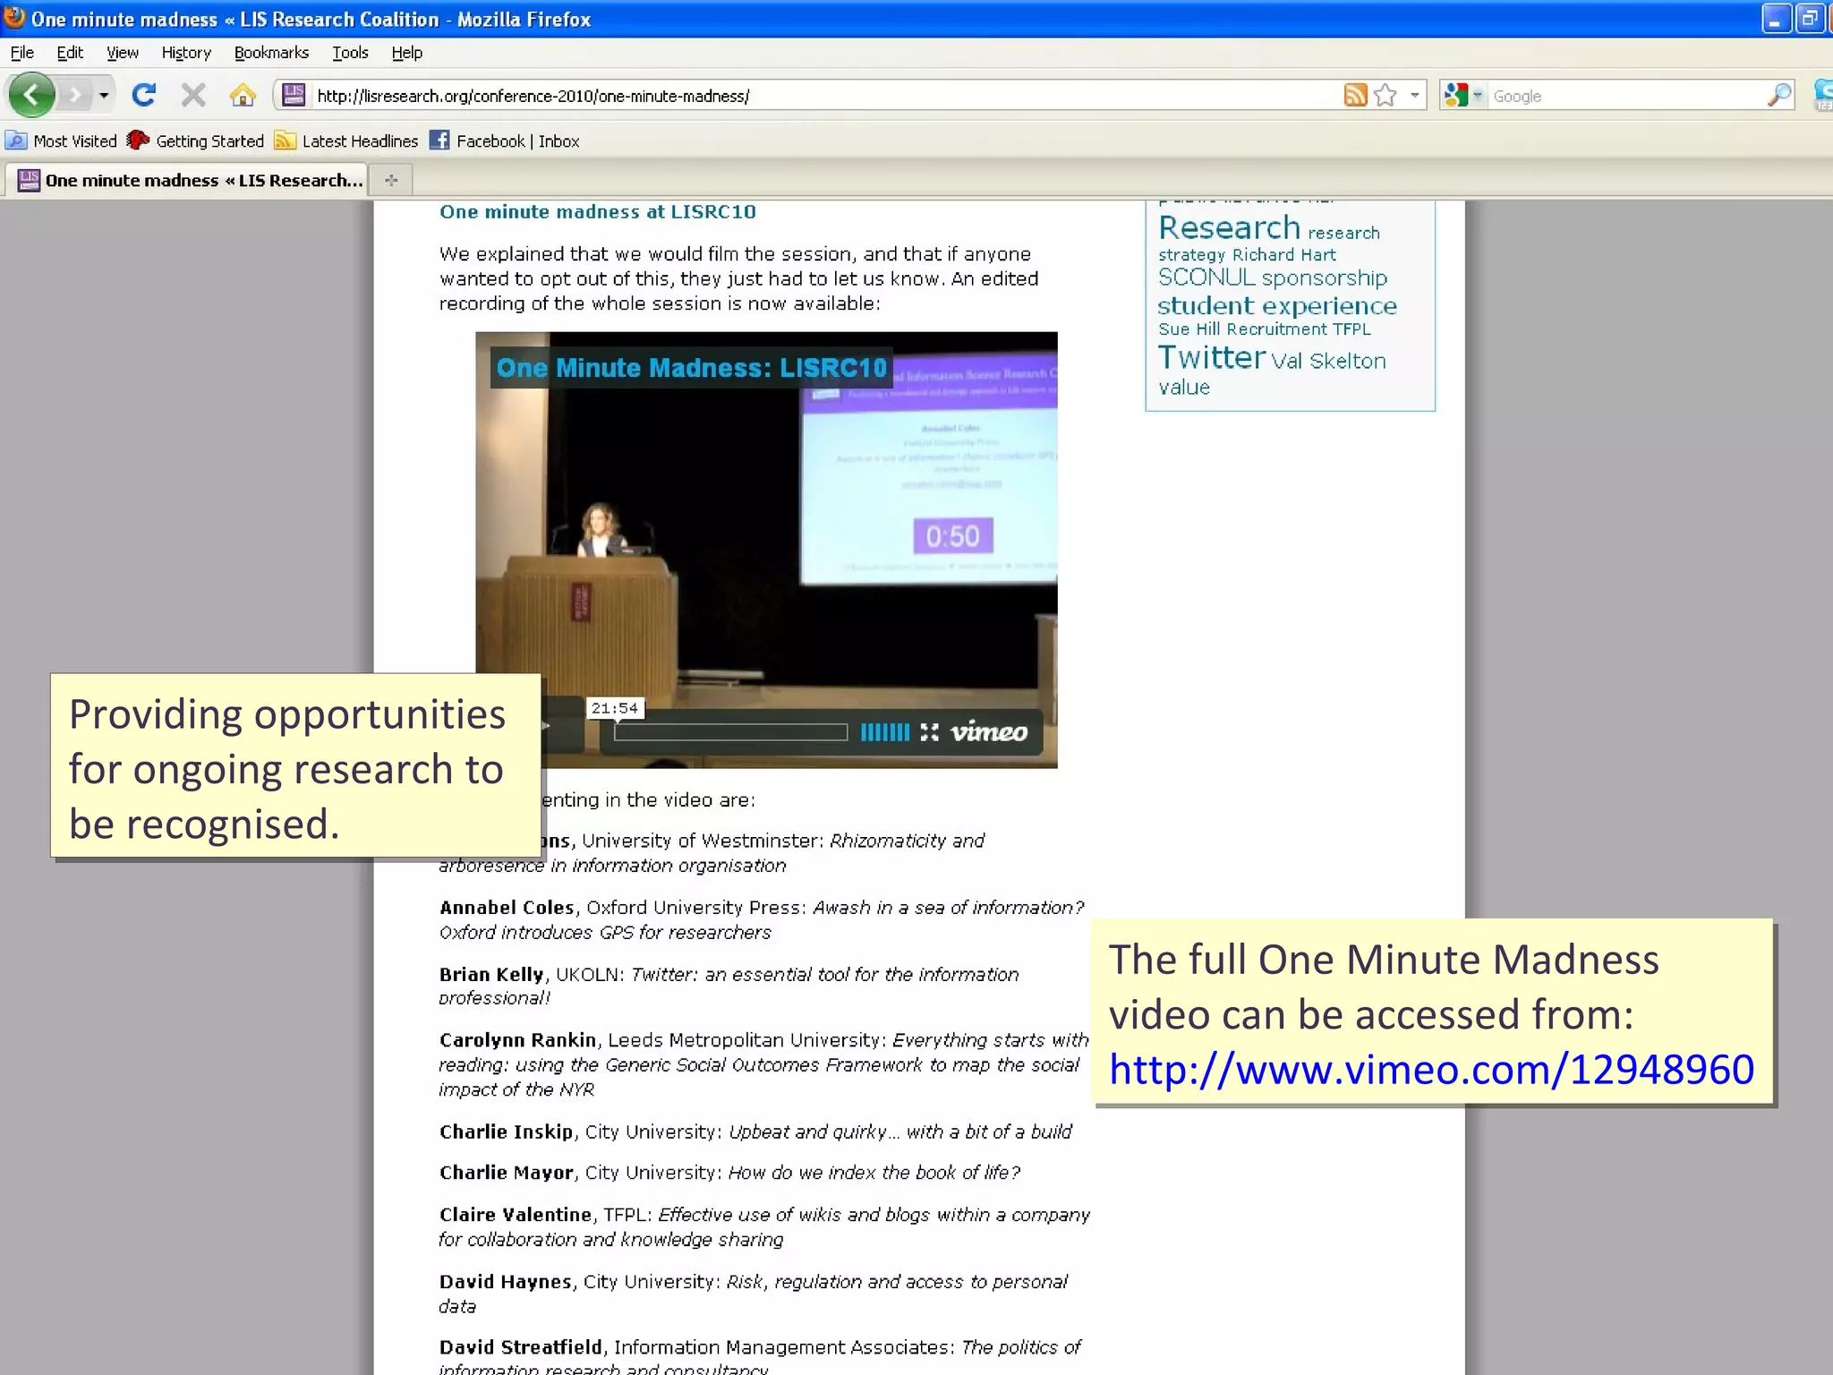Open the Research tag in tag cloud

(1229, 227)
